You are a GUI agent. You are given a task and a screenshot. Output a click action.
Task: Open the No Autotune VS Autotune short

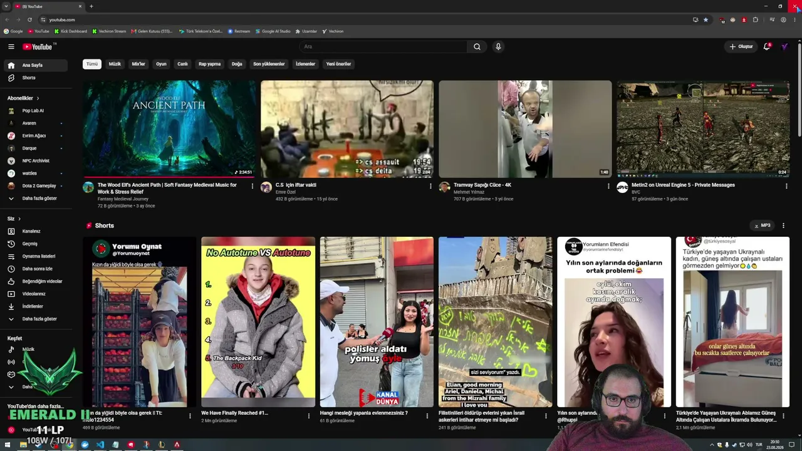click(x=258, y=322)
